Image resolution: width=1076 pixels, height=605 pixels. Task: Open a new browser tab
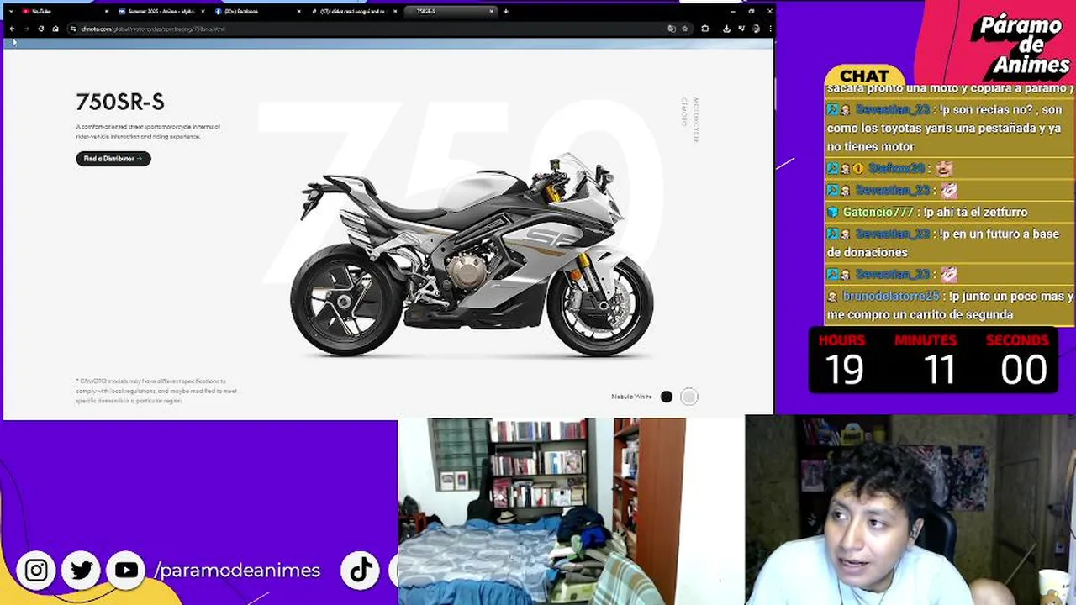(x=506, y=12)
